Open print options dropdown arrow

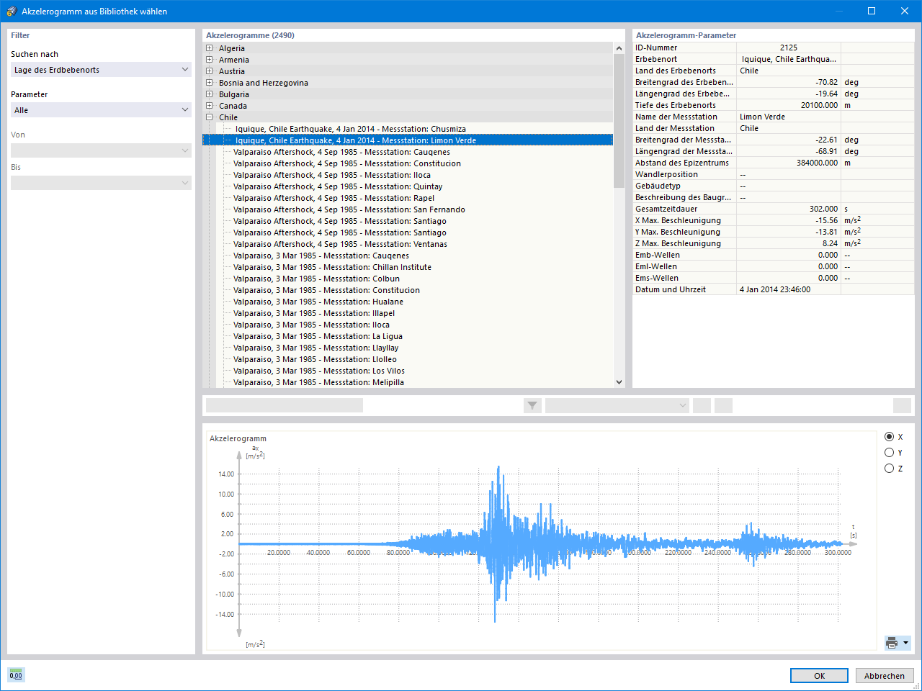coord(906,643)
